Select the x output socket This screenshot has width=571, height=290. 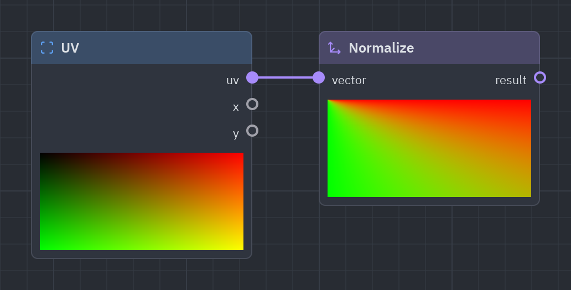point(252,104)
